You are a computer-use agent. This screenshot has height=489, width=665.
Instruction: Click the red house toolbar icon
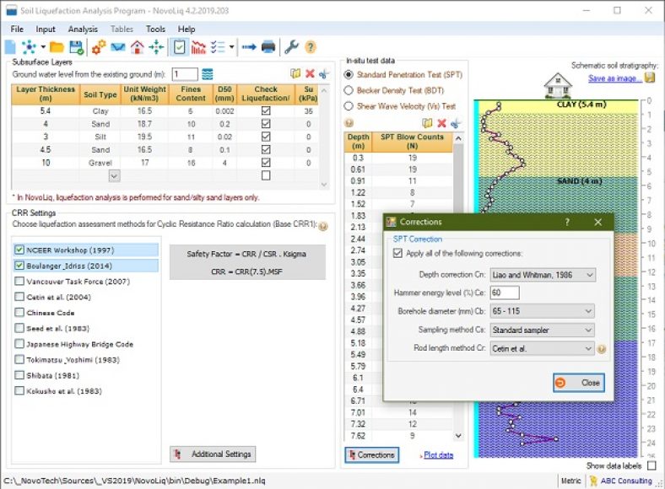137,47
